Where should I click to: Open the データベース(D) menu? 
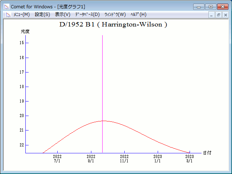[87, 14]
